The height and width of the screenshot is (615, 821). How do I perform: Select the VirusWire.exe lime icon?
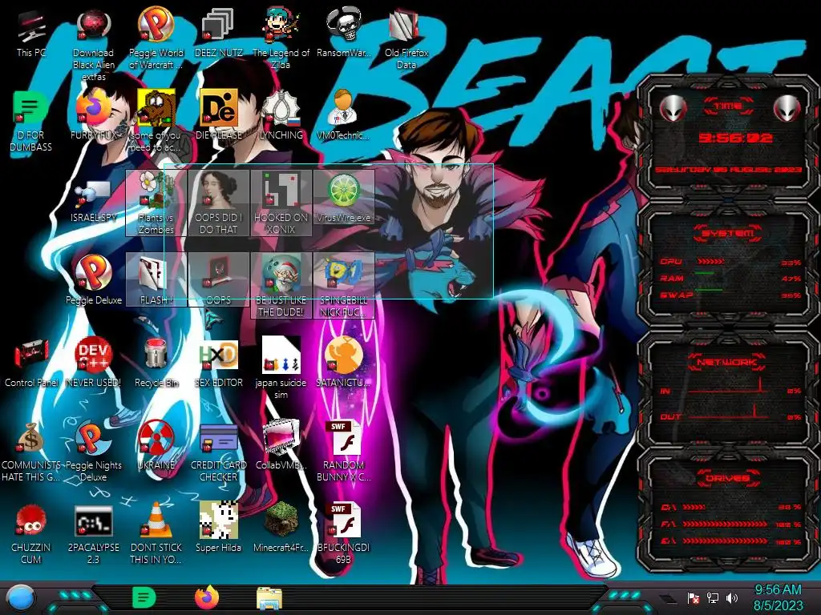coord(343,198)
